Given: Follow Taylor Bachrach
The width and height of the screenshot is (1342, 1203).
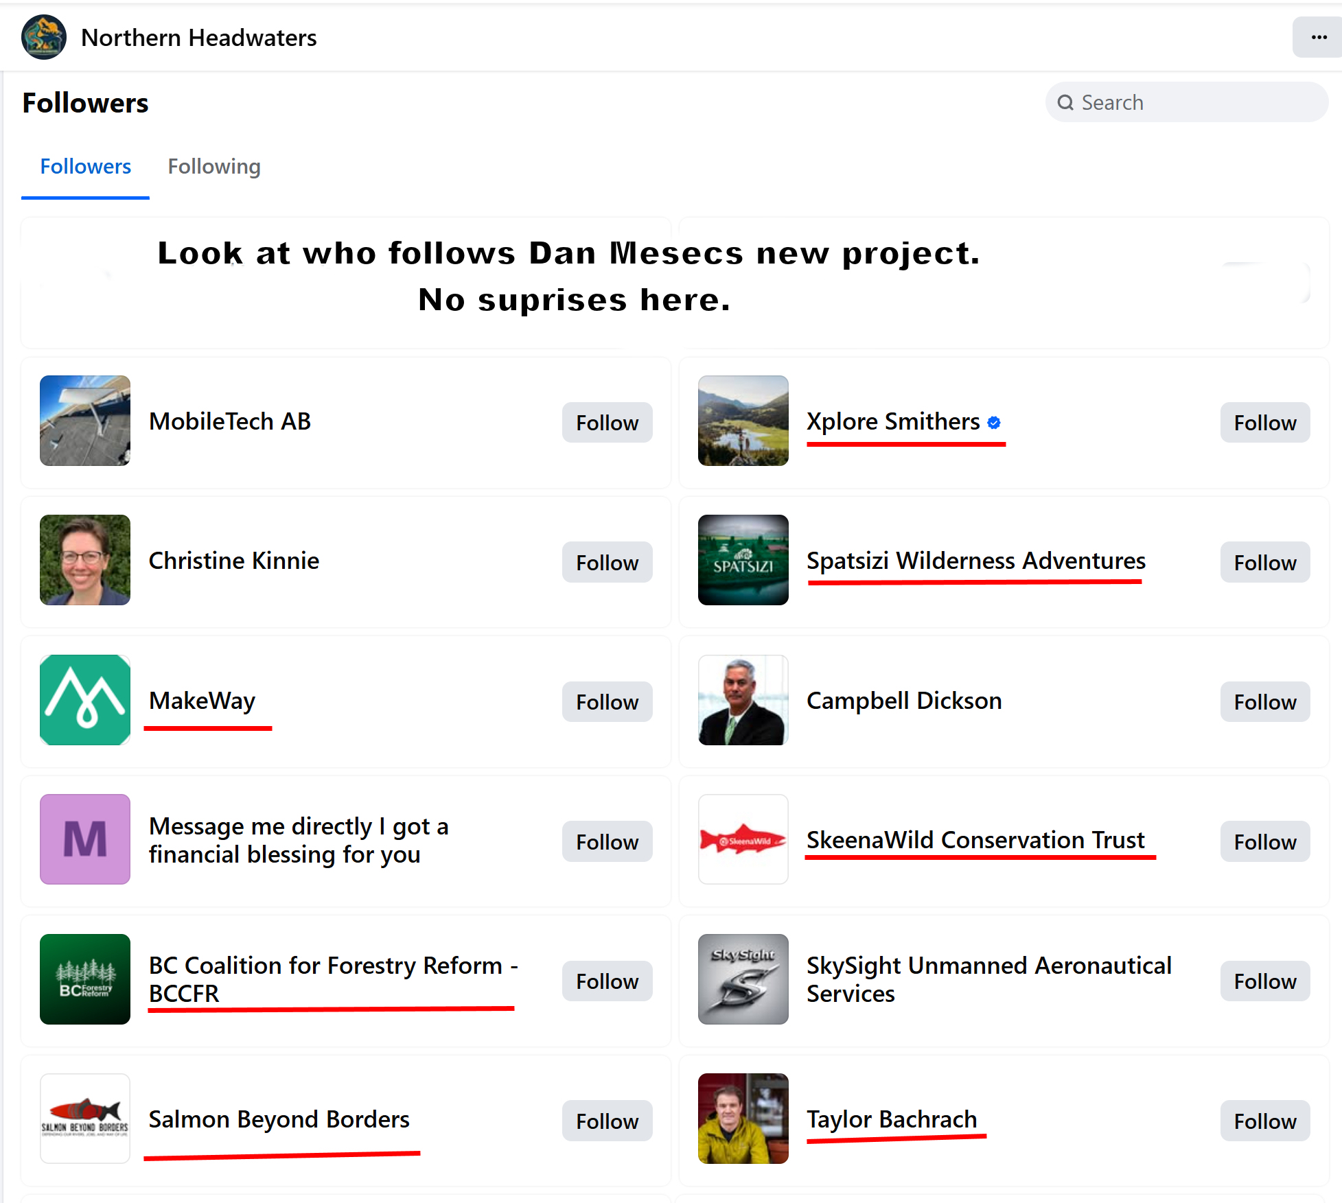Looking at the screenshot, I should click(x=1265, y=1121).
